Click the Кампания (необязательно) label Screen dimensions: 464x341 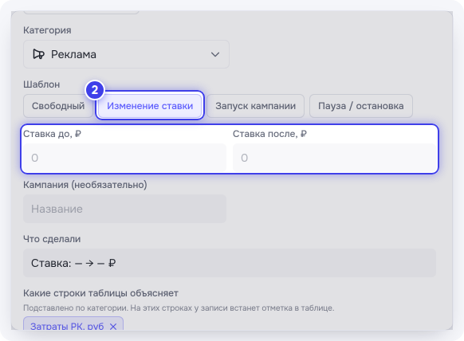[x=85, y=185]
